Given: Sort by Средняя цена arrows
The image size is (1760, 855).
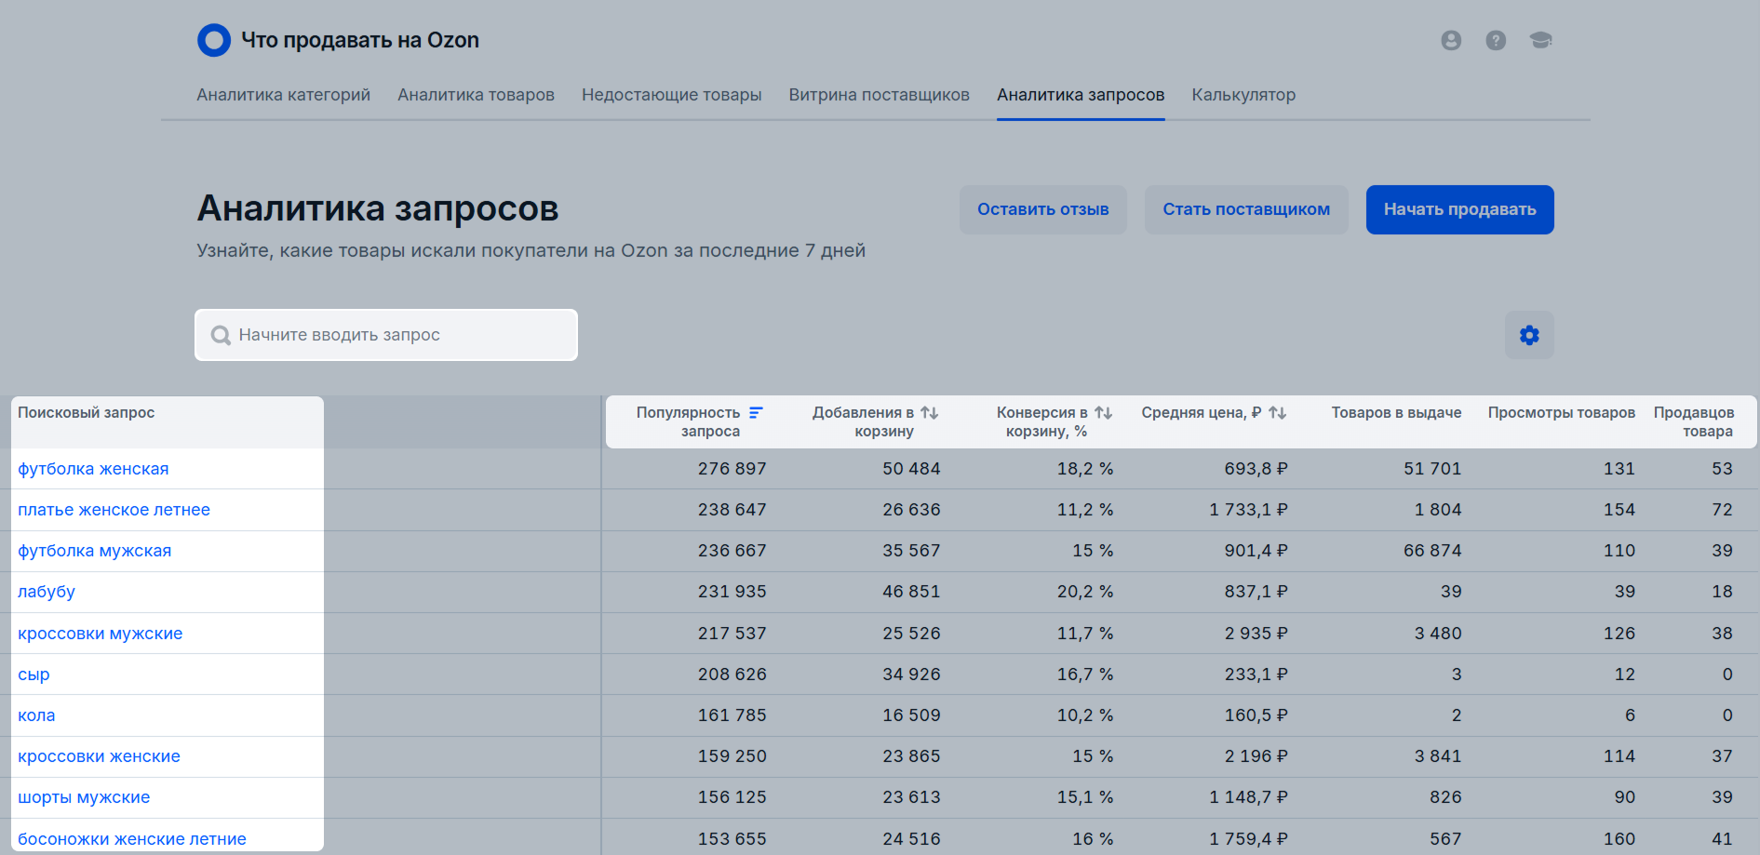Looking at the screenshot, I should click(1277, 412).
